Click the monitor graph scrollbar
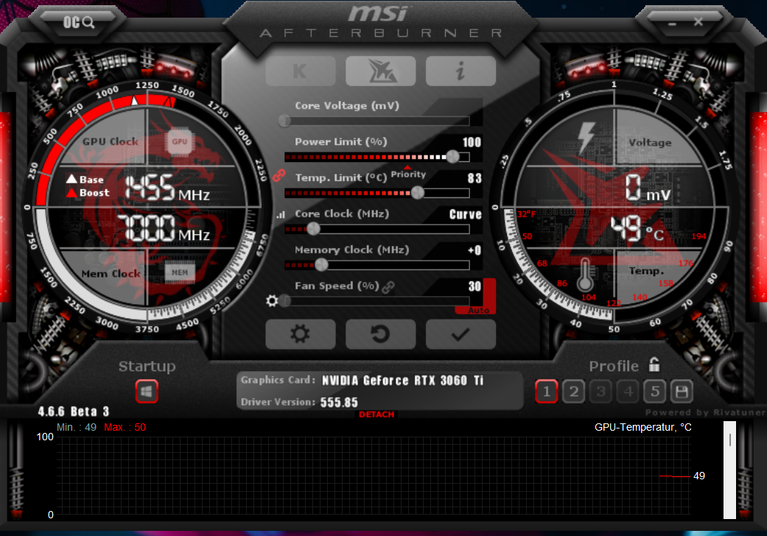767x536 pixels. coord(729,470)
